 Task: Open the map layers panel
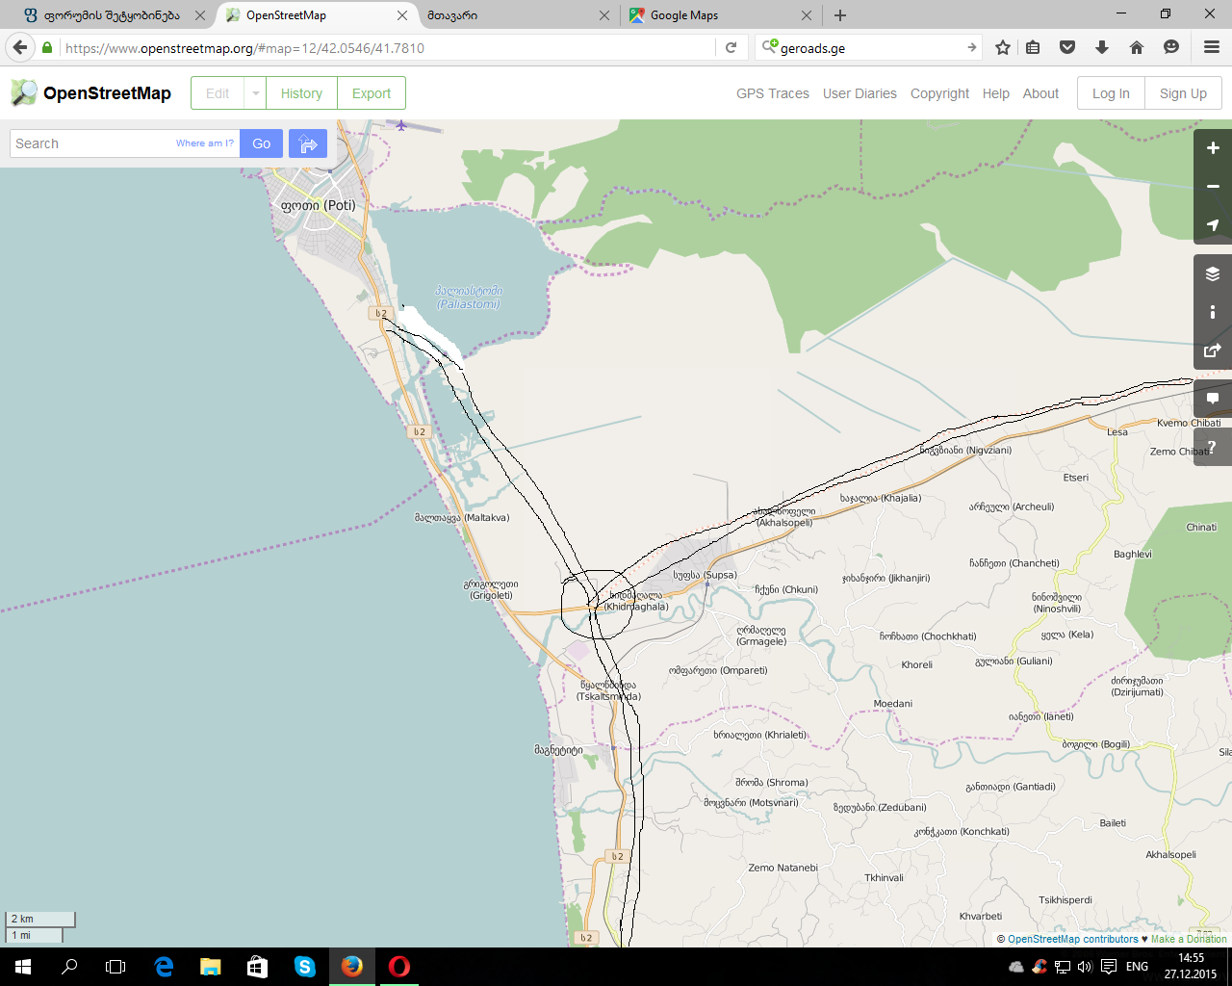1213,274
